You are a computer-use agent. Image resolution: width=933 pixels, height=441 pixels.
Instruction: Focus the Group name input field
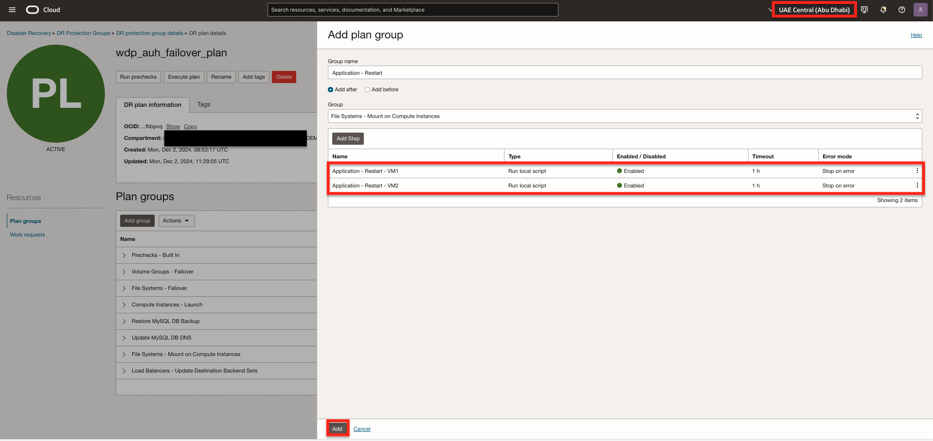(x=625, y=73)
